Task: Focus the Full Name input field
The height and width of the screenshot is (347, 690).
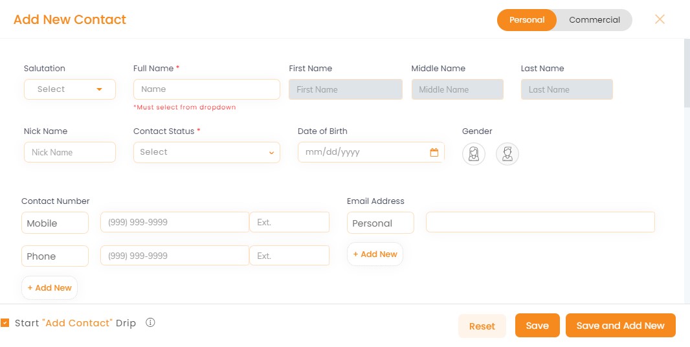Action: 207,89
